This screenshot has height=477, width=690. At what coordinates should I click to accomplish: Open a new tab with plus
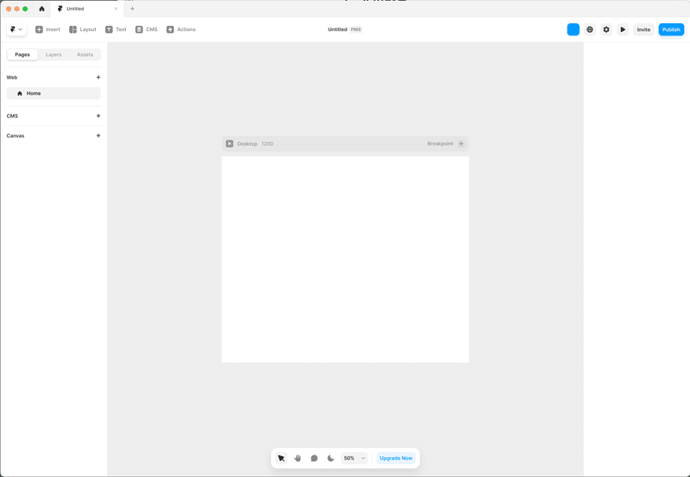[x=132, y=9]
